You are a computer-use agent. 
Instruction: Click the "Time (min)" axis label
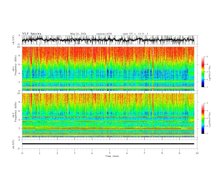[x=112, y=156]
